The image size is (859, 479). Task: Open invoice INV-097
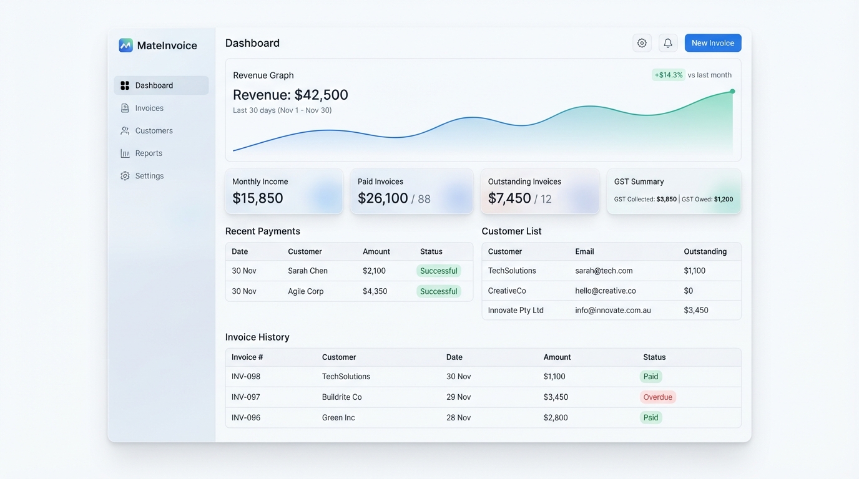point(246,397)
